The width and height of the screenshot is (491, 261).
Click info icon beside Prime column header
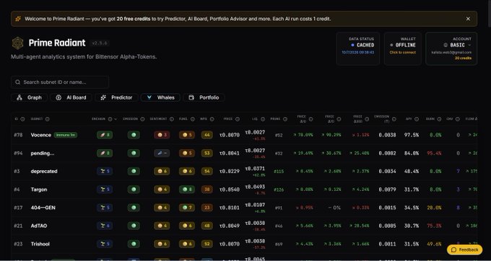285,119
